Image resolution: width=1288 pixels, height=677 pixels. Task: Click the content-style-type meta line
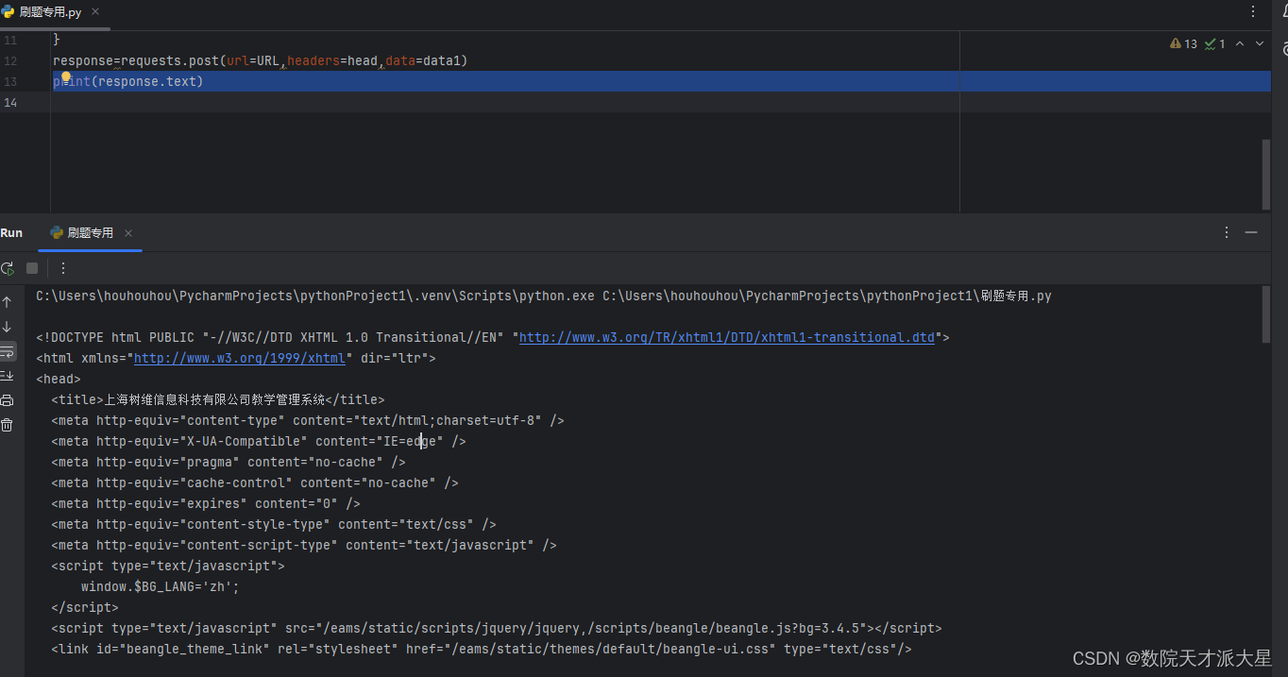274,524
